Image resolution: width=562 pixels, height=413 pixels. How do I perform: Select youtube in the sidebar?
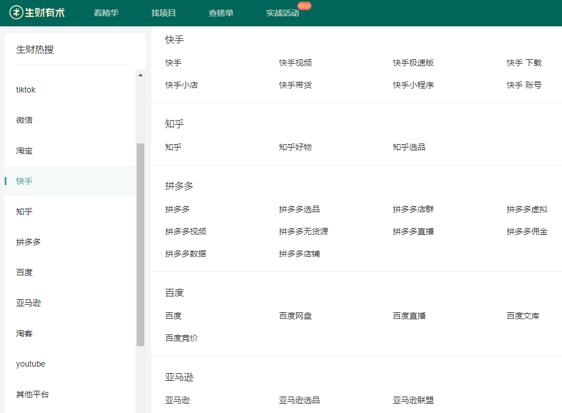tap(31, 364)
